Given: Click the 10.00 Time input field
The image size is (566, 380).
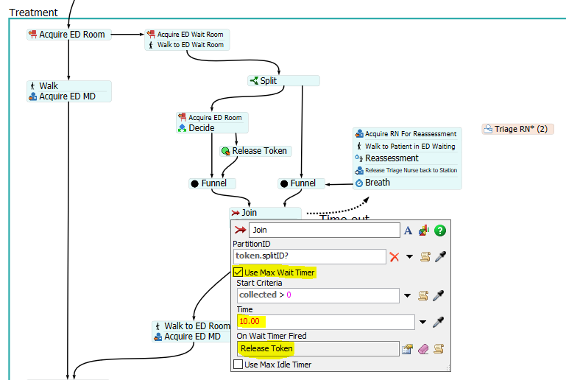Looking at the screenshot, I should pyautogui.click(x=325, y=322).
